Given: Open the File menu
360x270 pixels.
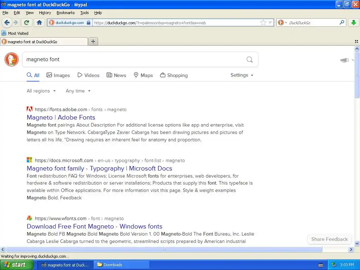Looking at the screenshot, I should 5,13.
